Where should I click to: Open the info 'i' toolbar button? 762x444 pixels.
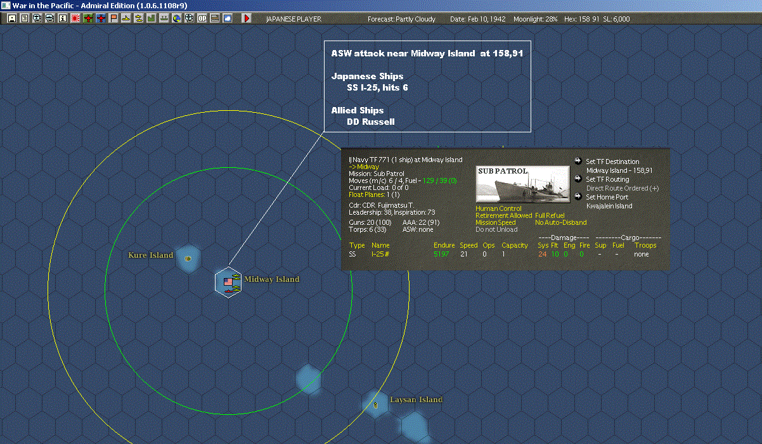coord(62,18)
